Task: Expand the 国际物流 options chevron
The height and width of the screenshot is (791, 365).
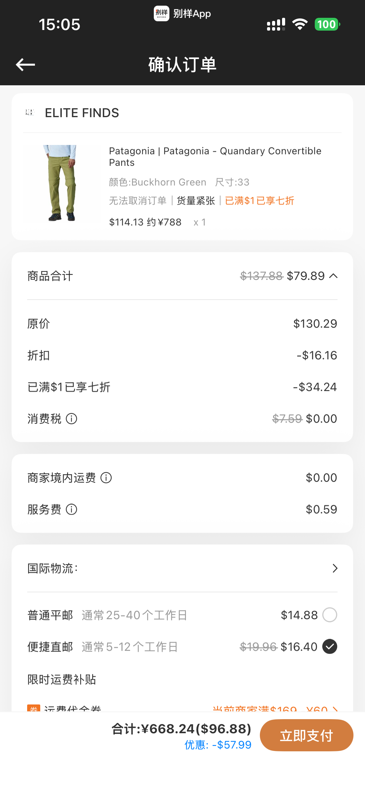Action: click(x=335, y=568)
